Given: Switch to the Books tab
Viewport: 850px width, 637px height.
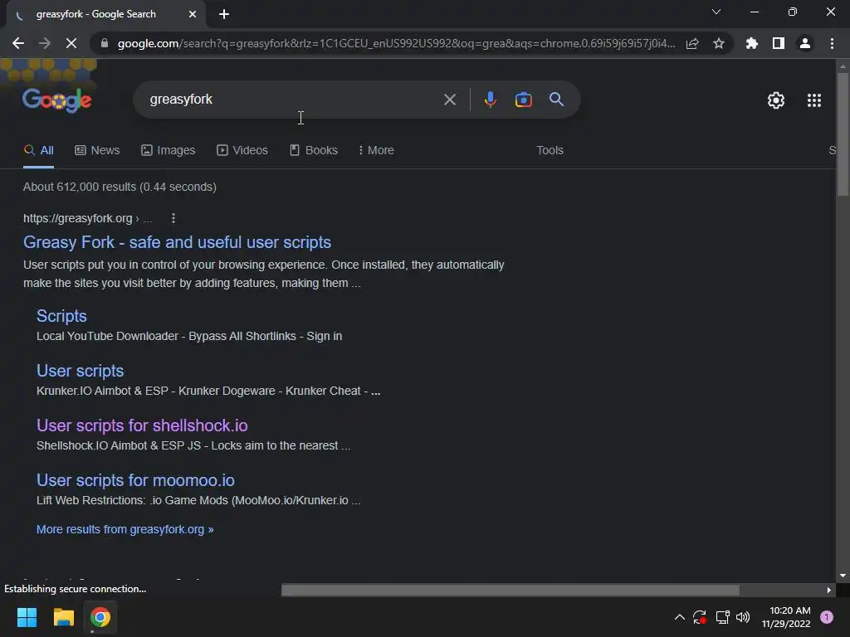Looking at the screenshot, I should 314,151.
